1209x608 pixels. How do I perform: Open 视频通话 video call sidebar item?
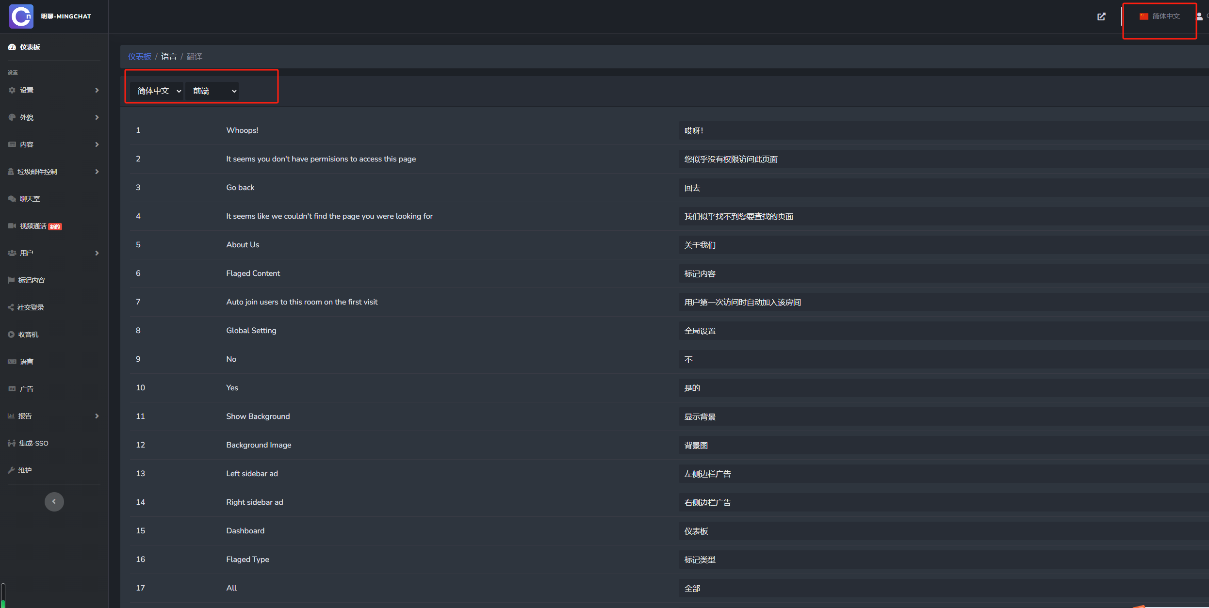tap(33, 226)
